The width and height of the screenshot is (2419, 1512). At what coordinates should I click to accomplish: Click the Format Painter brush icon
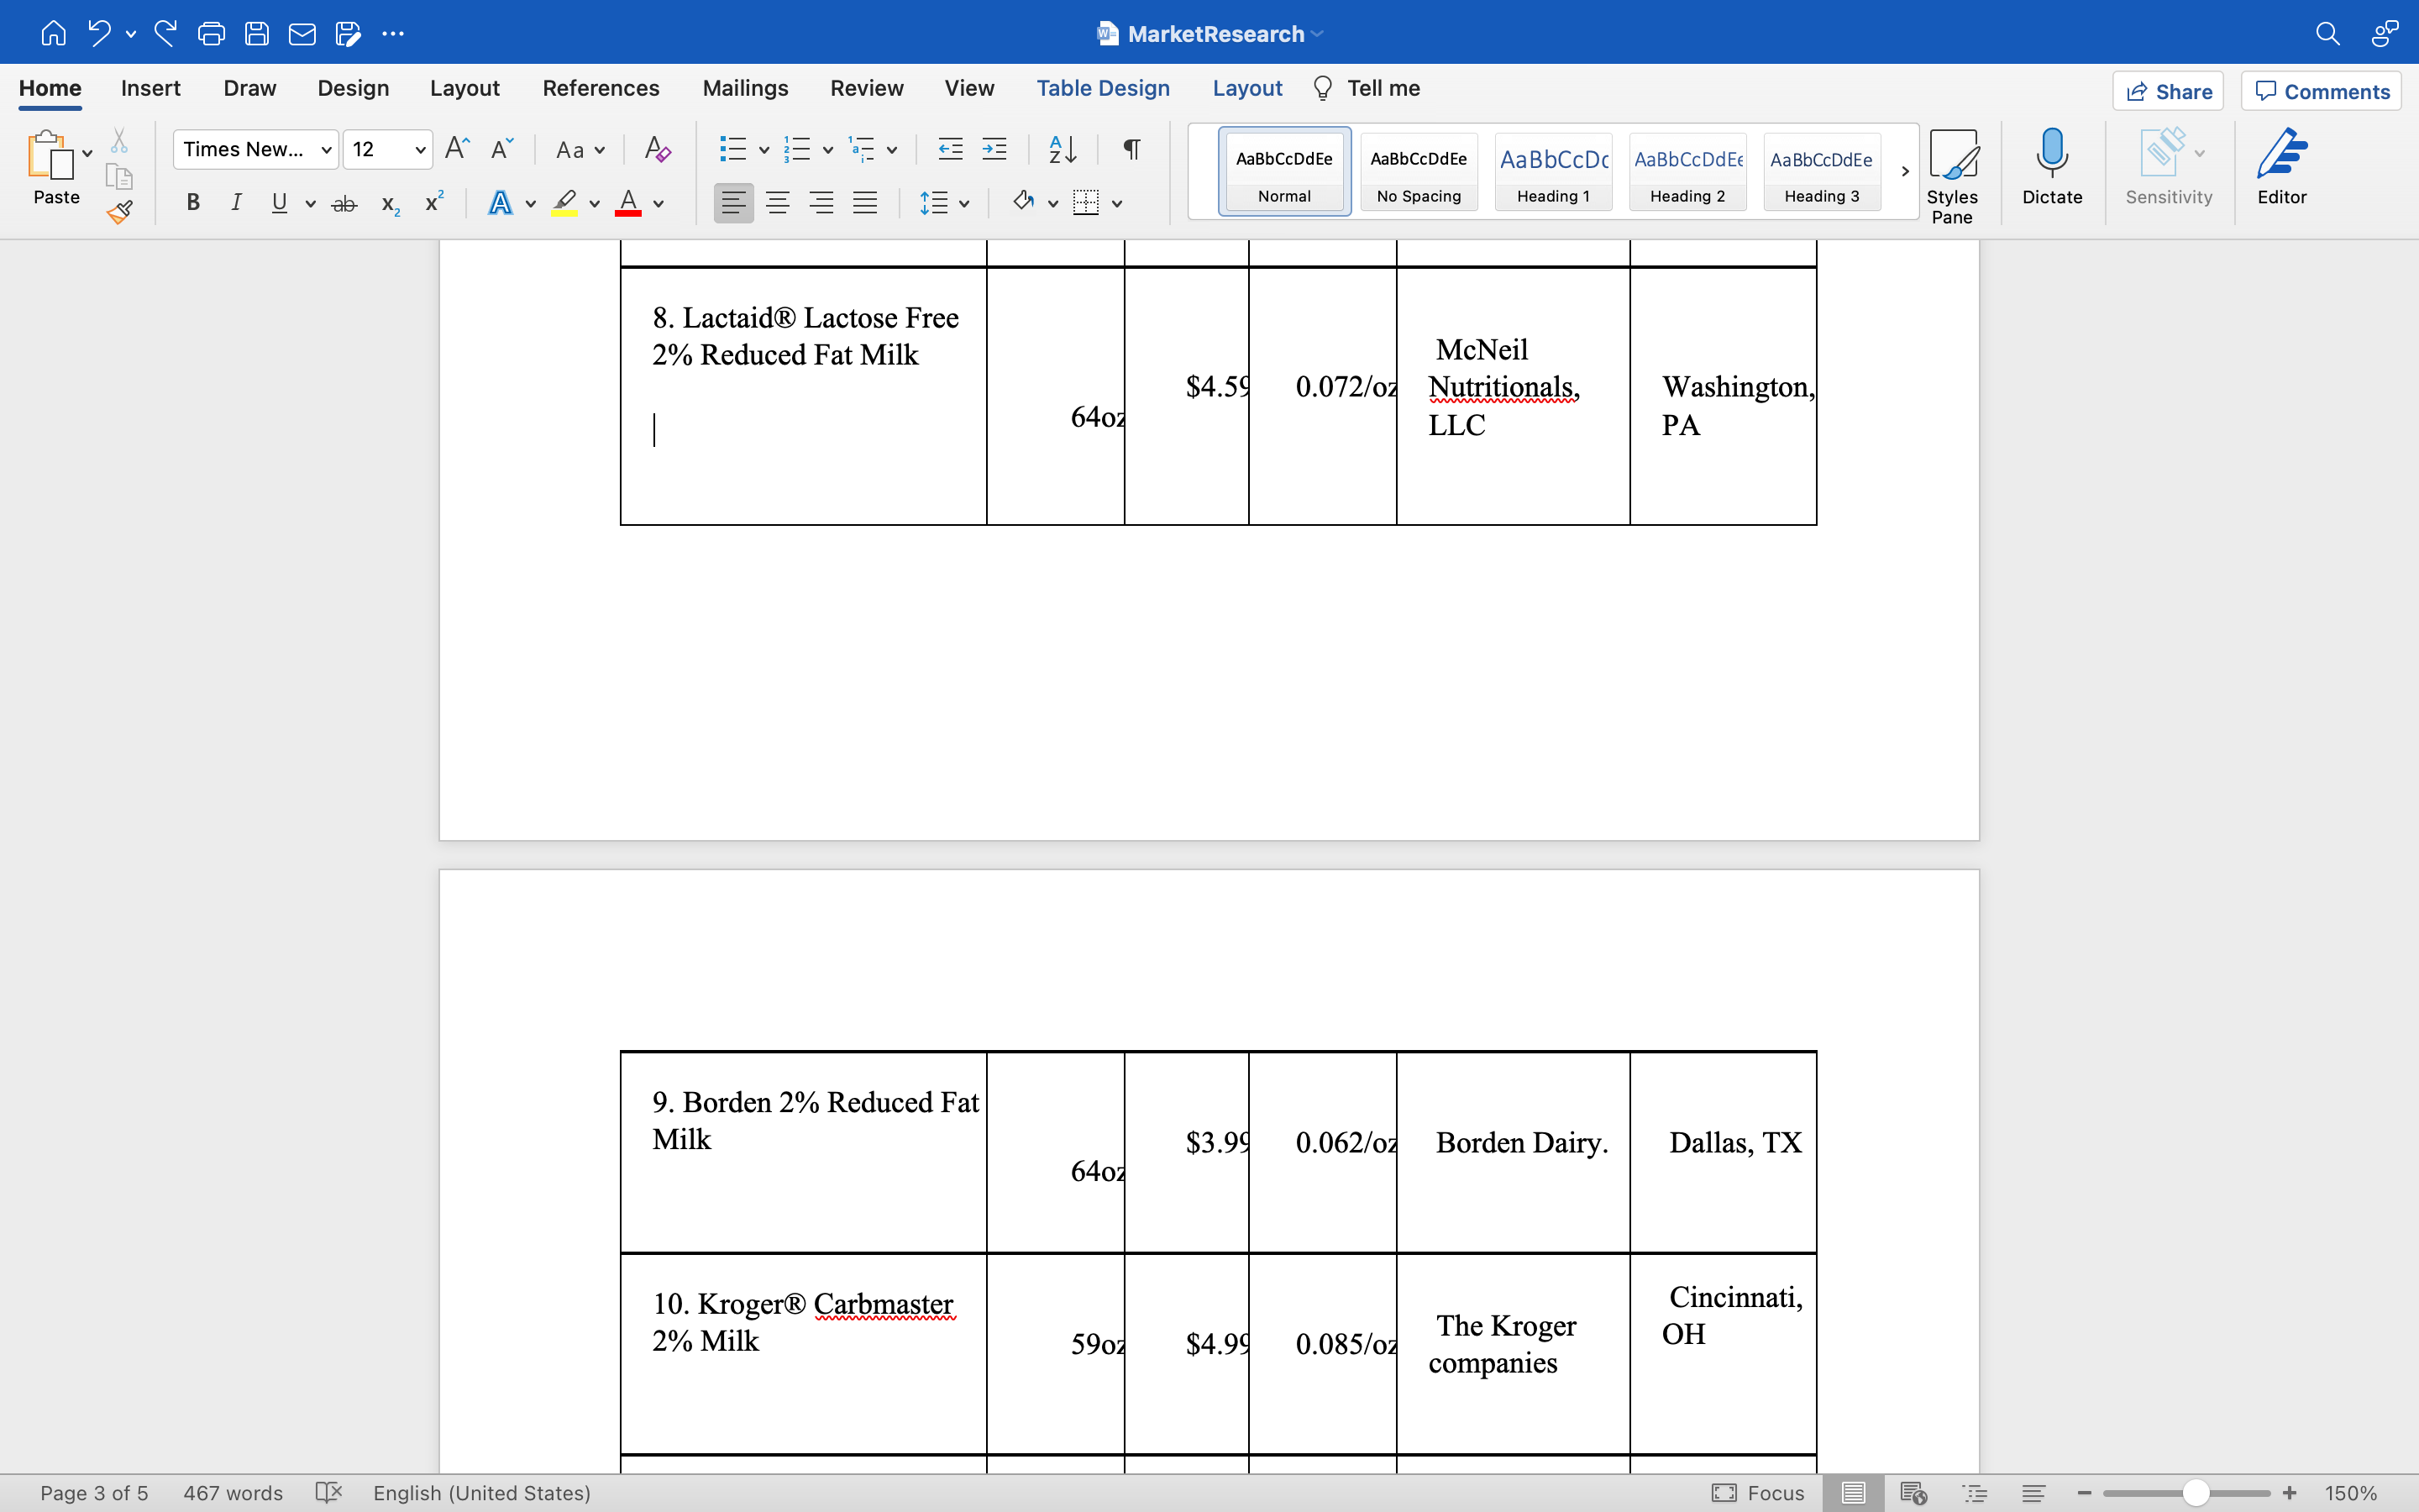(120, 212)
